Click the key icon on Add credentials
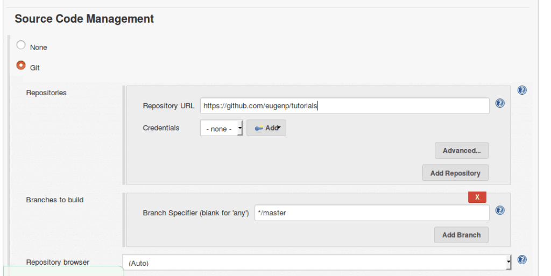551x276 pixels. pyautogui.click(x=259, y=128)
